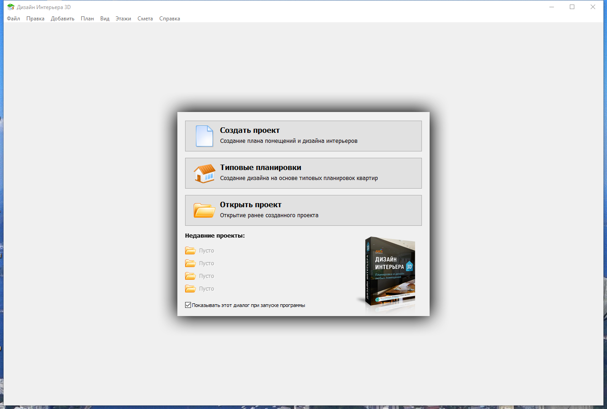Click the open folder icon beside Открыть проект

tap(204, 210)
